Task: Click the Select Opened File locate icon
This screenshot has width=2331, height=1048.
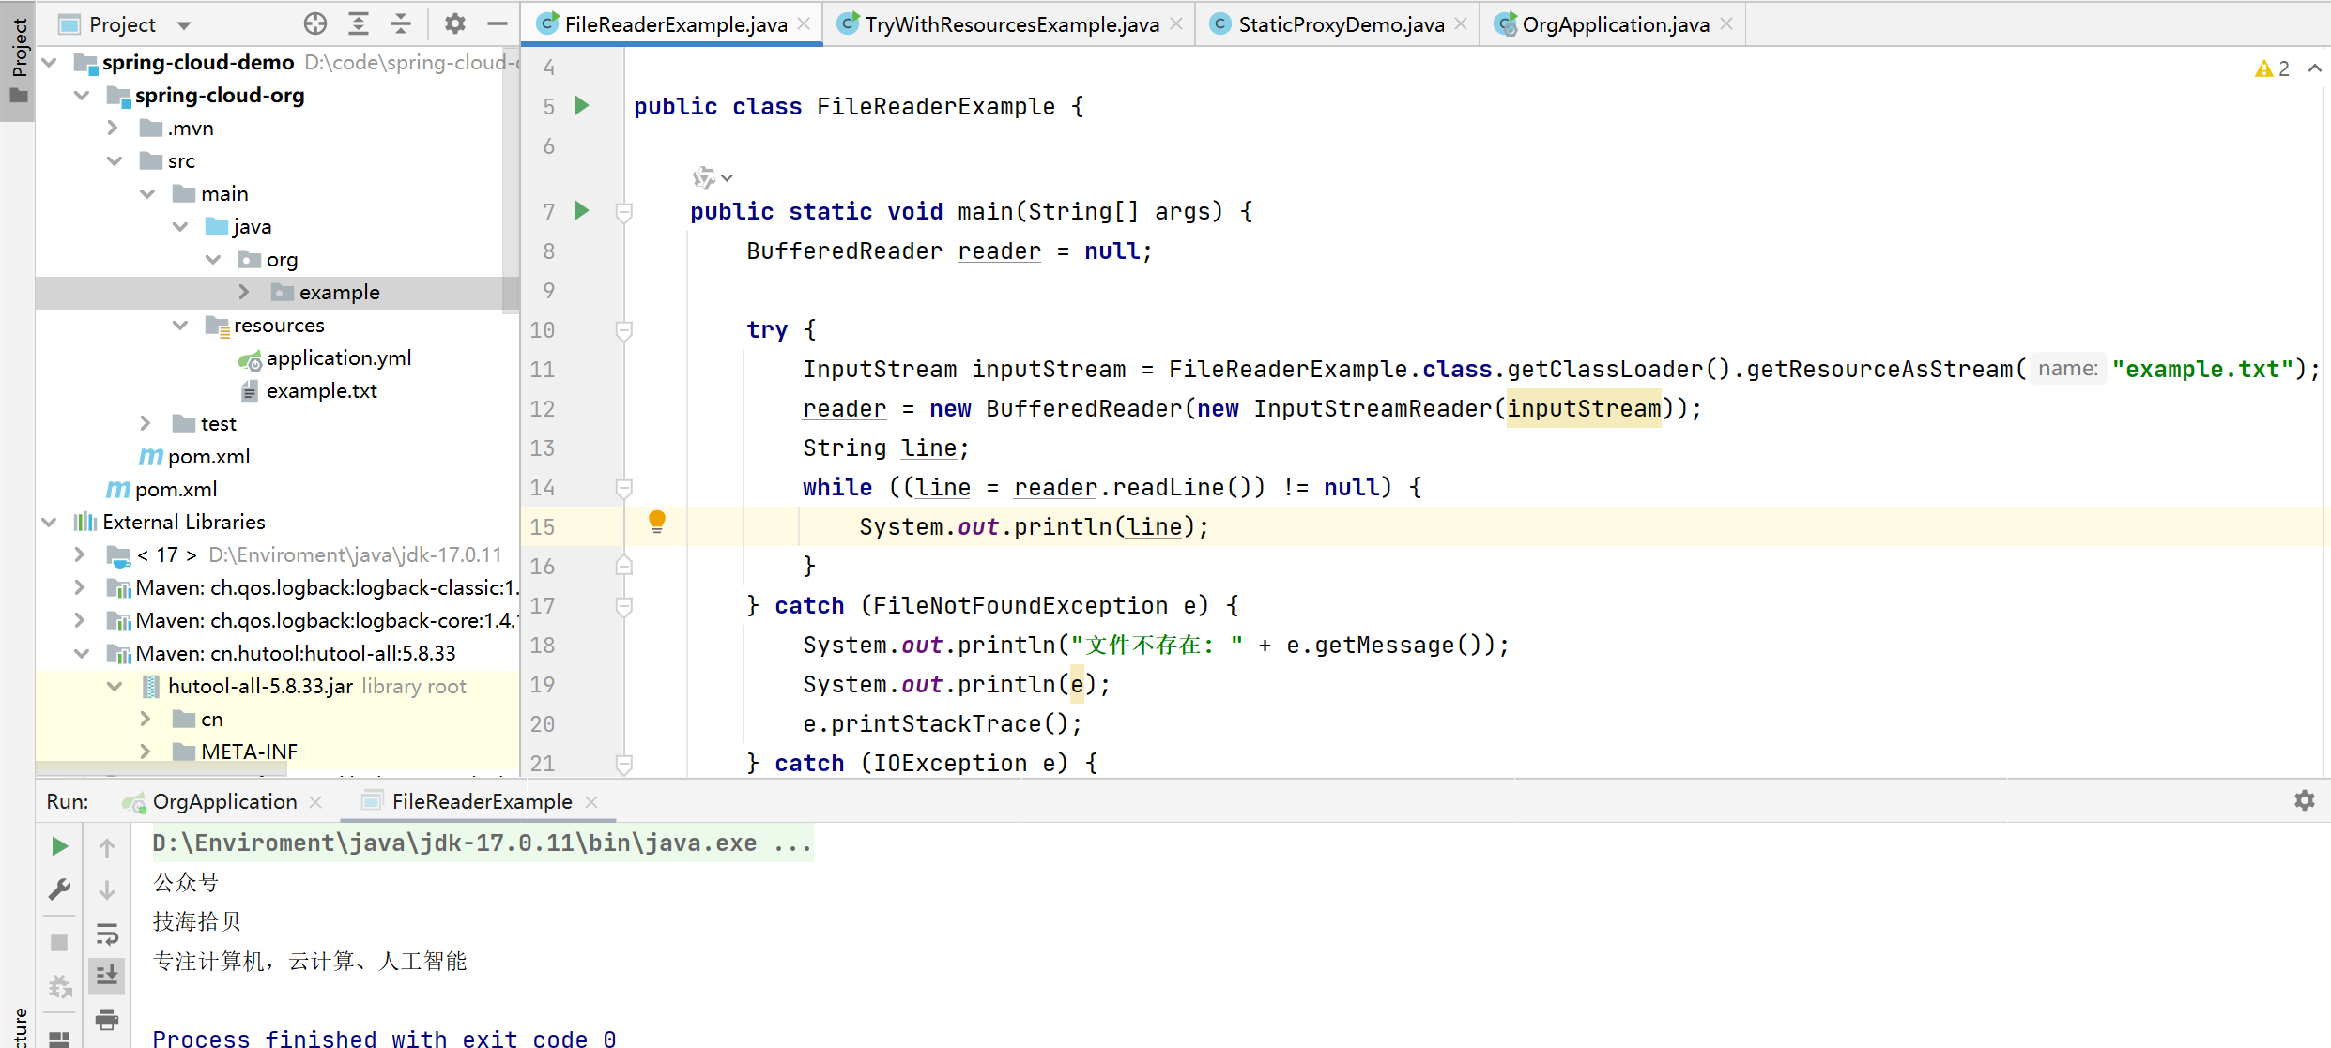Action: [315, 23]
